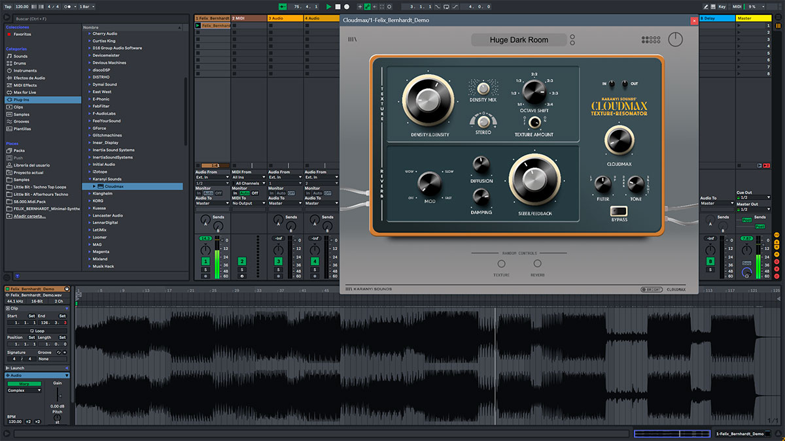The height and width of the screenshot is (441, 785).
Task: Click the Cloudmax Tone knob
Action: (635, 185)
